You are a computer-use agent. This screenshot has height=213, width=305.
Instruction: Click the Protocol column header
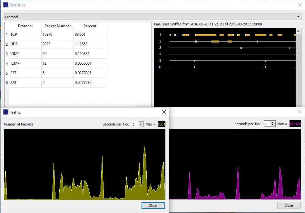[25, 26]
